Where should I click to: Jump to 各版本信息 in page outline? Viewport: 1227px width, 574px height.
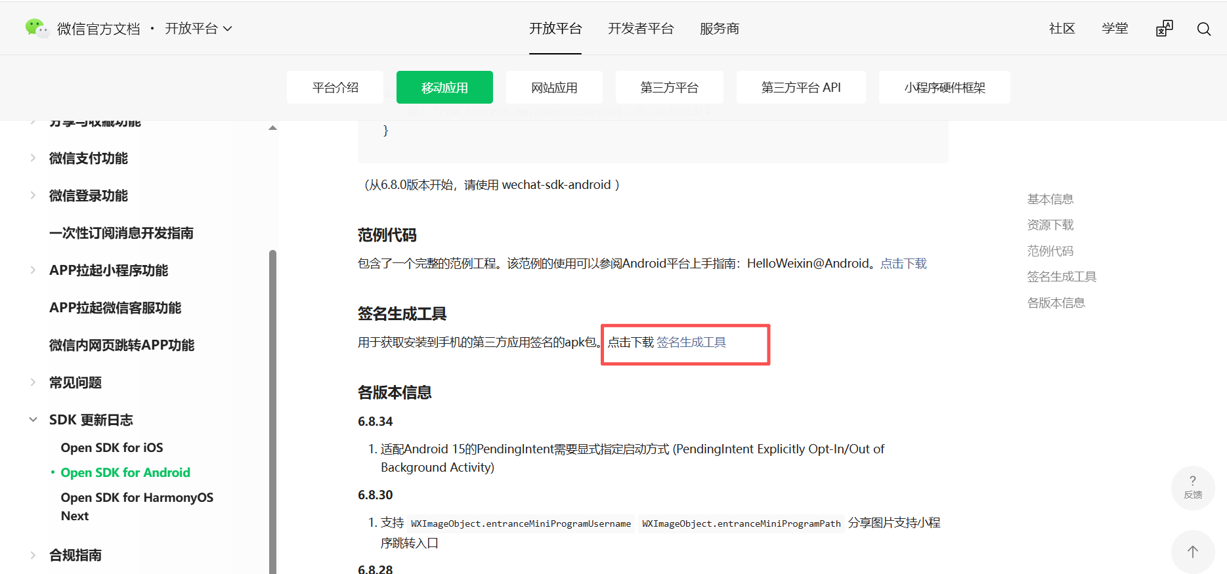[1056, 302]
